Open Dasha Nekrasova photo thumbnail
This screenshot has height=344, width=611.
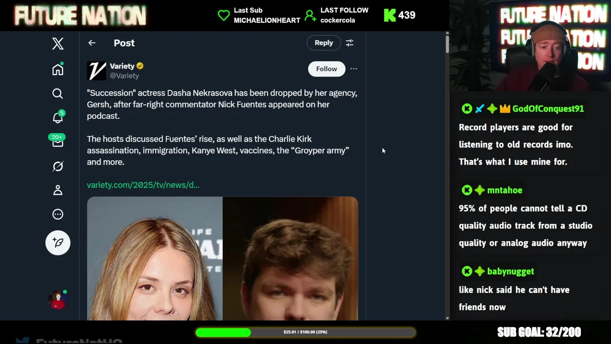155,258
